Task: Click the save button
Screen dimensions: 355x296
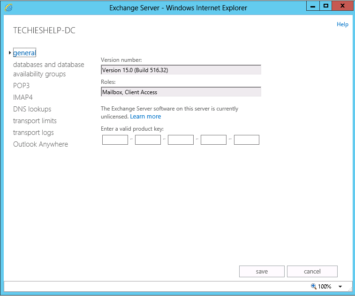Action: click(x=262, y=271)
